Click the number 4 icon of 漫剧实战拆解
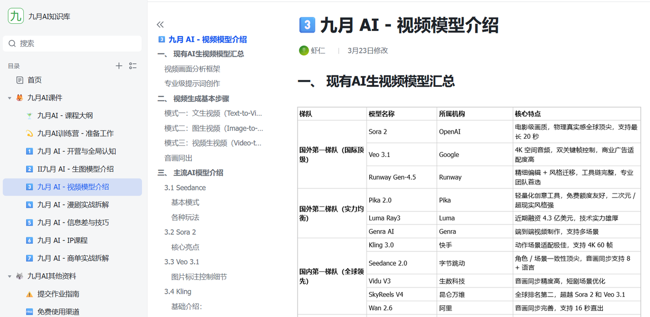650x317 pixels. click(29, 205)
